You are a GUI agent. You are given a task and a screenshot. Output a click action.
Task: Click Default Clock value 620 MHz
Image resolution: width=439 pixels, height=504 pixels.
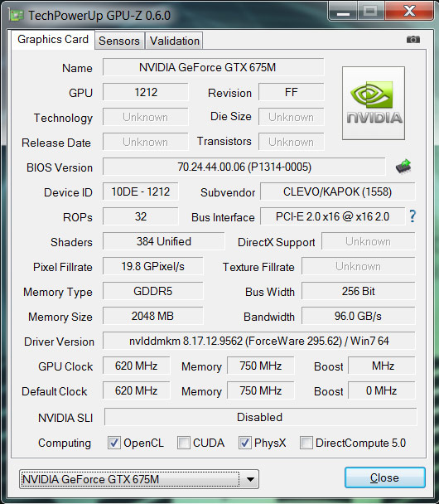pos(136,390)
